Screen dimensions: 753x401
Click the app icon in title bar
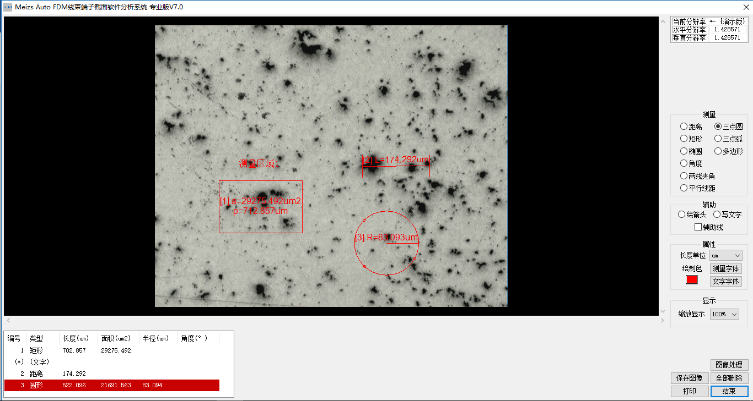[x=8, y=7]
